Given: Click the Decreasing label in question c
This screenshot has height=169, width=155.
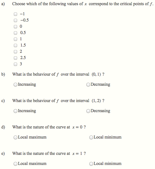Looking at the screenshot, I should click(100, 111).
